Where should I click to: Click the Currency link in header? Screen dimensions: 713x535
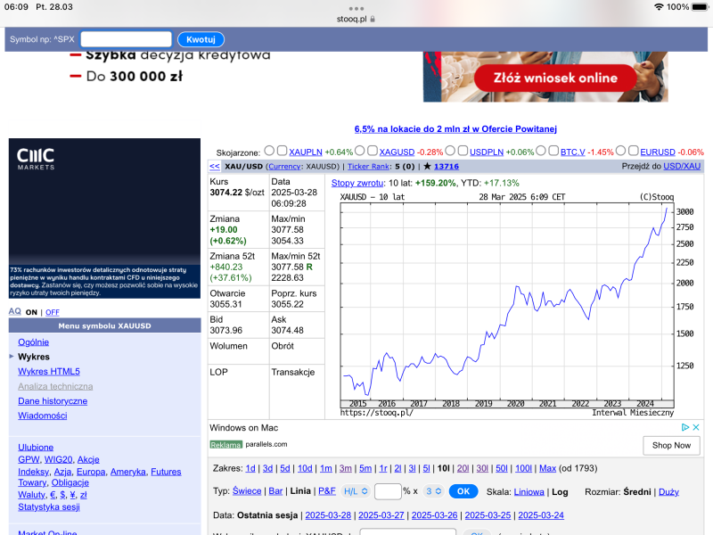pos(284,167)
